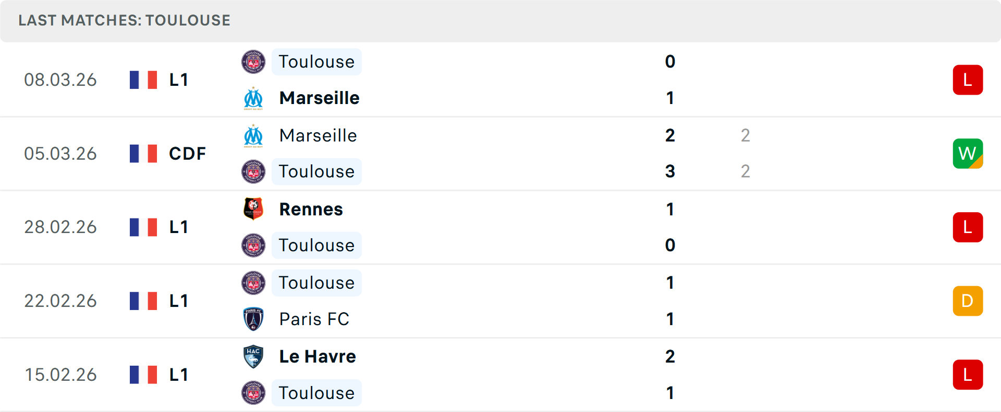Click red L badge for Rennes match
The height and width of the screenshot is (412, 1001).
coord(968,227)
